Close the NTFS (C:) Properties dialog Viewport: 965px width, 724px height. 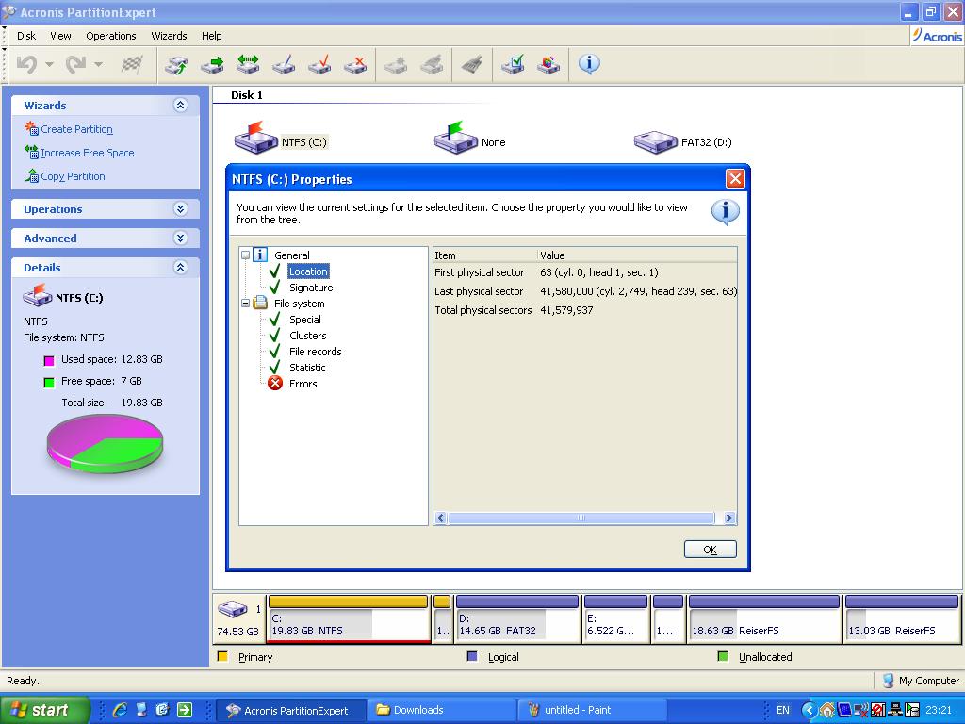point(735,179)
